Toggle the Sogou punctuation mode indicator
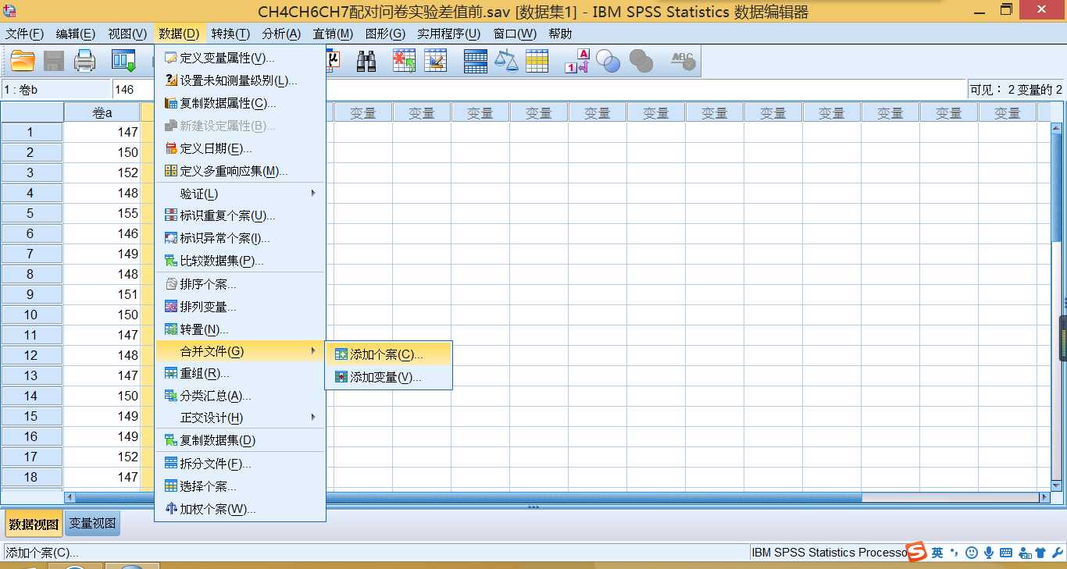1067x569 pixels. [x=955, y=553]
